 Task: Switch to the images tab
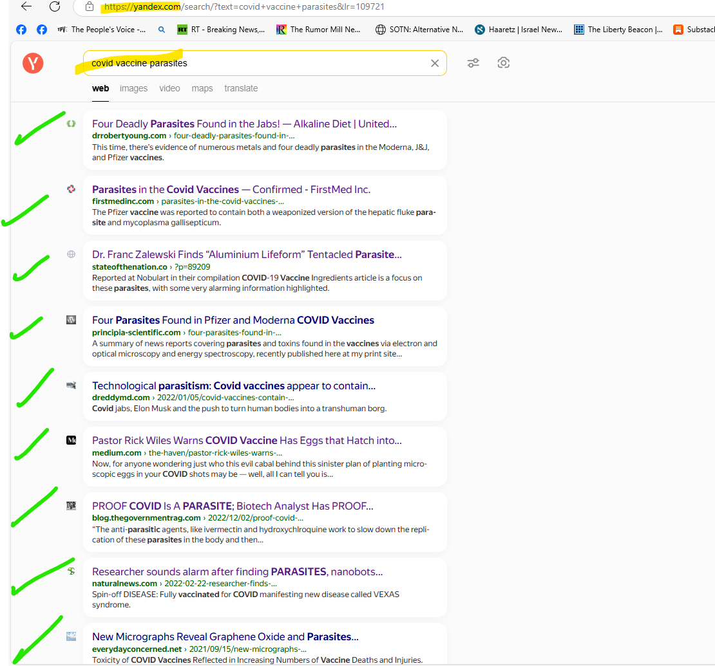click(x=133, y=88)
